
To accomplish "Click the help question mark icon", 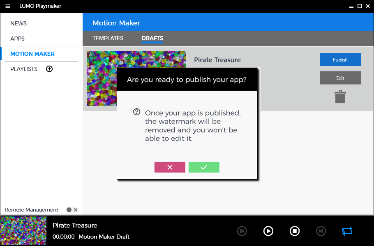I will [137, 112].
